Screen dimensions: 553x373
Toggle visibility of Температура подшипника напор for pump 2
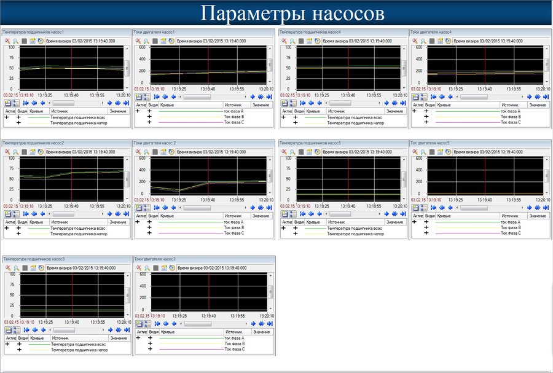pos(18,234)
